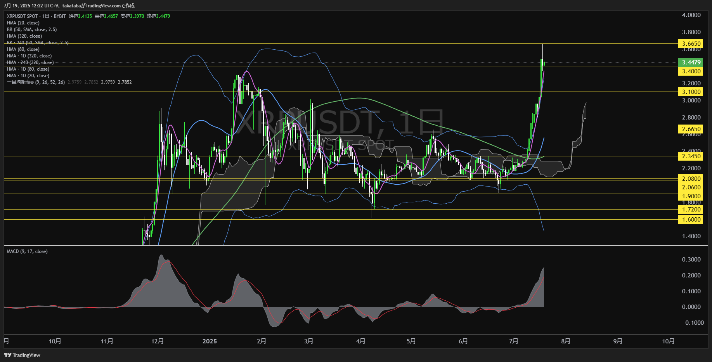Screen dimensions: 712x362
Task: Click the 0.2000 MACD axis tick
Action: tap(691, 275)
